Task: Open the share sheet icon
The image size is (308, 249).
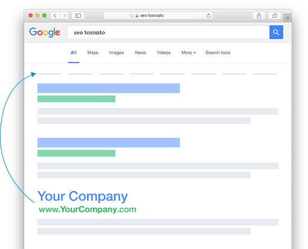Action: (259, 16)
